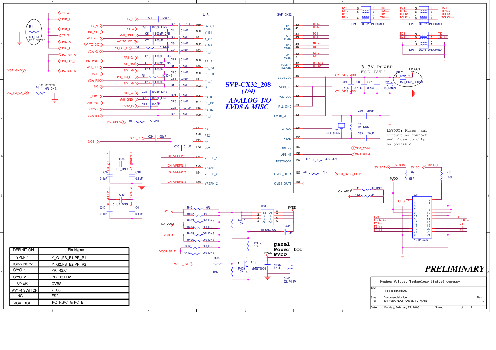This screenshot has height=350, width=496.
Task: Click the VGA_RGB definition table cell
Action: 23,303
